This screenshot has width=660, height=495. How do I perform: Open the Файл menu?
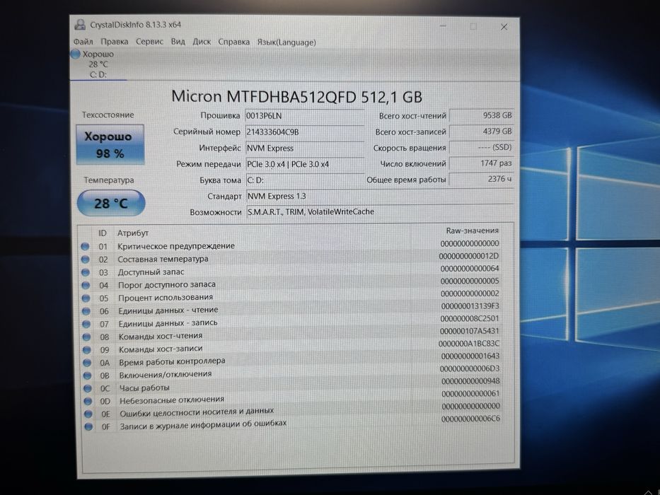pyautogui.click(x=83, y=42)
